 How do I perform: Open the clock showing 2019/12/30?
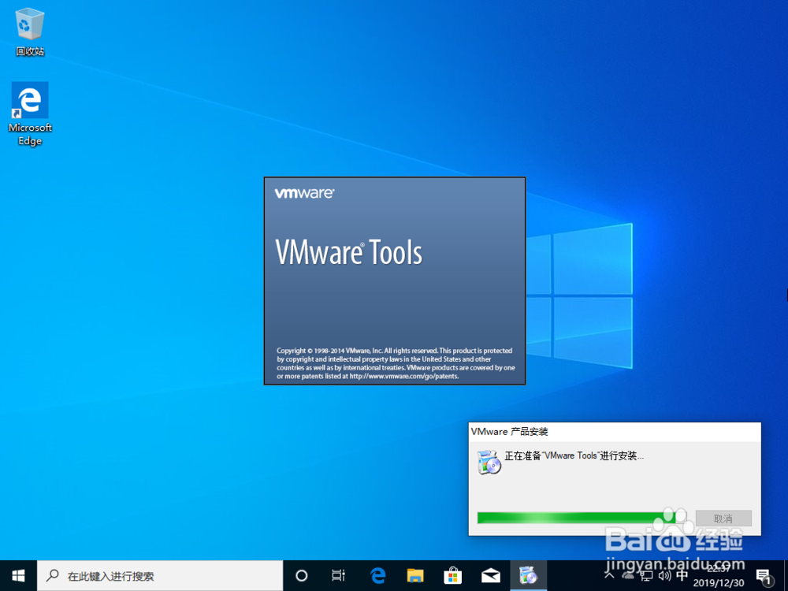click(x=719, y=576)
